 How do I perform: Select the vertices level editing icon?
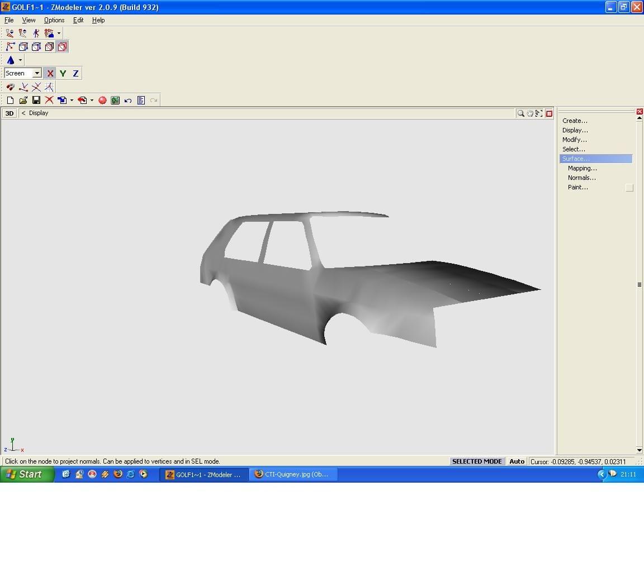point(10,47)
